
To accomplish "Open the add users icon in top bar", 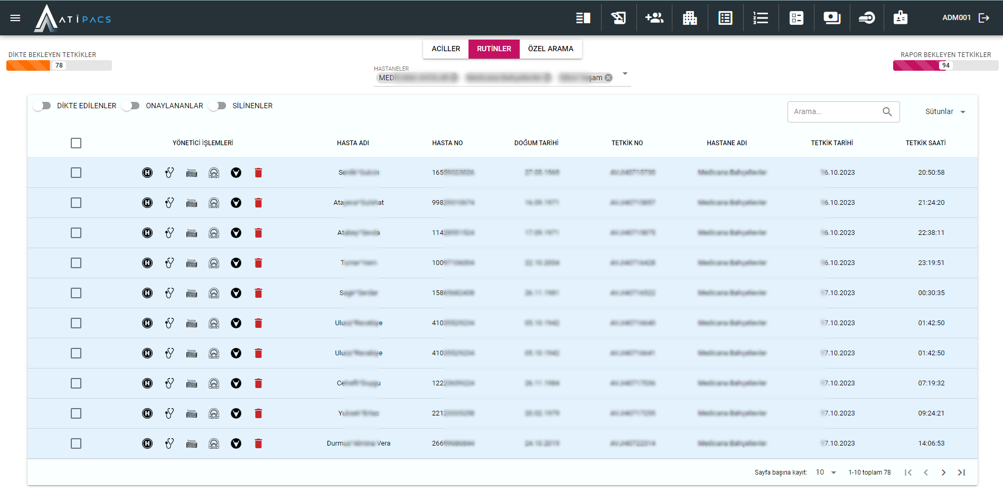I will click(654, 18).
